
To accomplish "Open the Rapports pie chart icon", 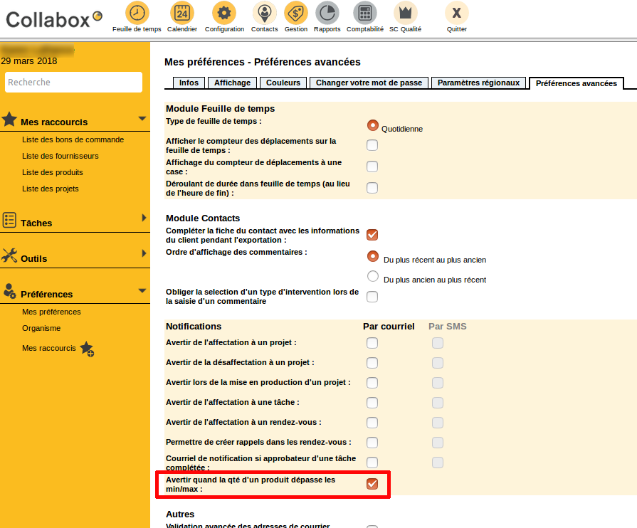I will (x=327, y=13).
